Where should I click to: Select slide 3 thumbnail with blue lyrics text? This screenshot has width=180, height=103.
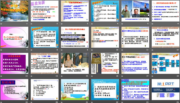[x=75, y=11]
